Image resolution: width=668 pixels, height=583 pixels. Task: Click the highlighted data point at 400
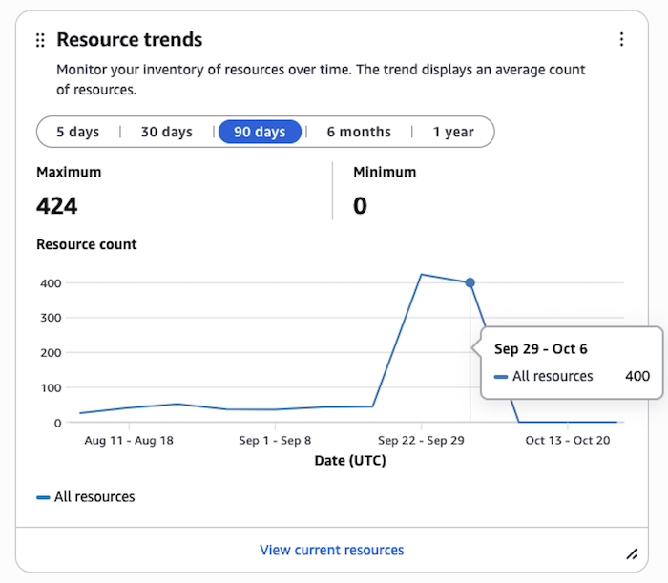click(x=470, y=282)
